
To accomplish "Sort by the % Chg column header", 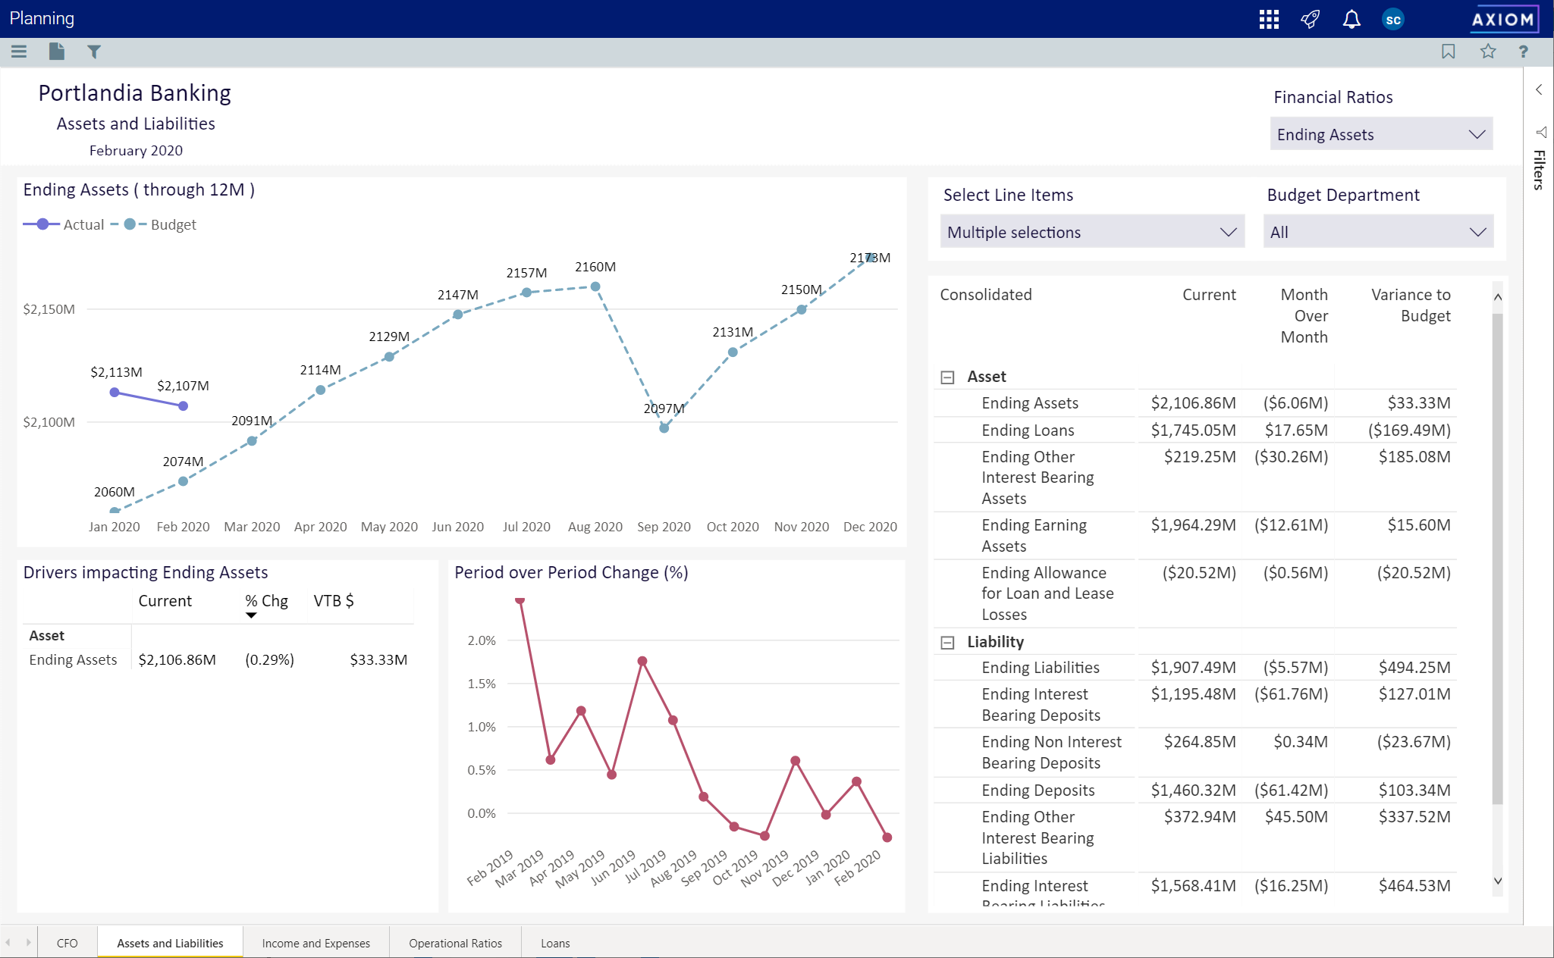I will point(266,601).
